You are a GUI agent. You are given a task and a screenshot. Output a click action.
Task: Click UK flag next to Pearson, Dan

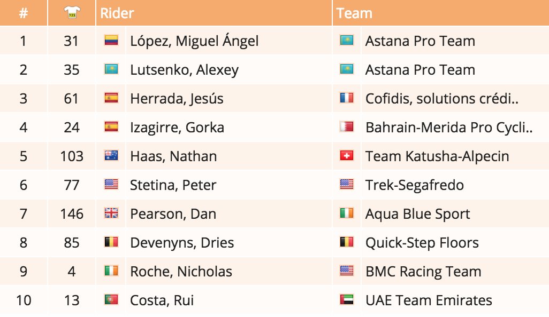click(x=111, y=213)
